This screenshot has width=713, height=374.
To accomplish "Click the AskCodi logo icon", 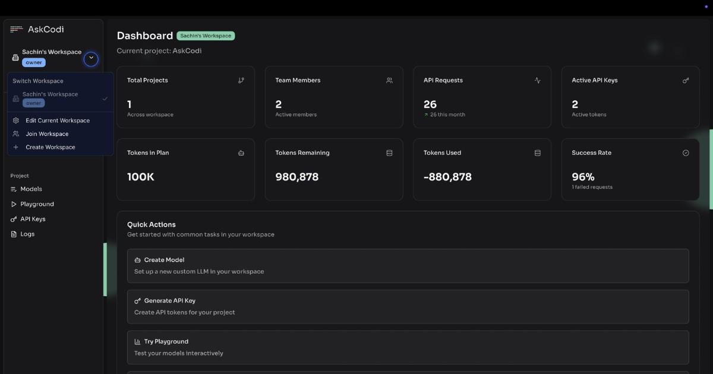I will (17, 29).
